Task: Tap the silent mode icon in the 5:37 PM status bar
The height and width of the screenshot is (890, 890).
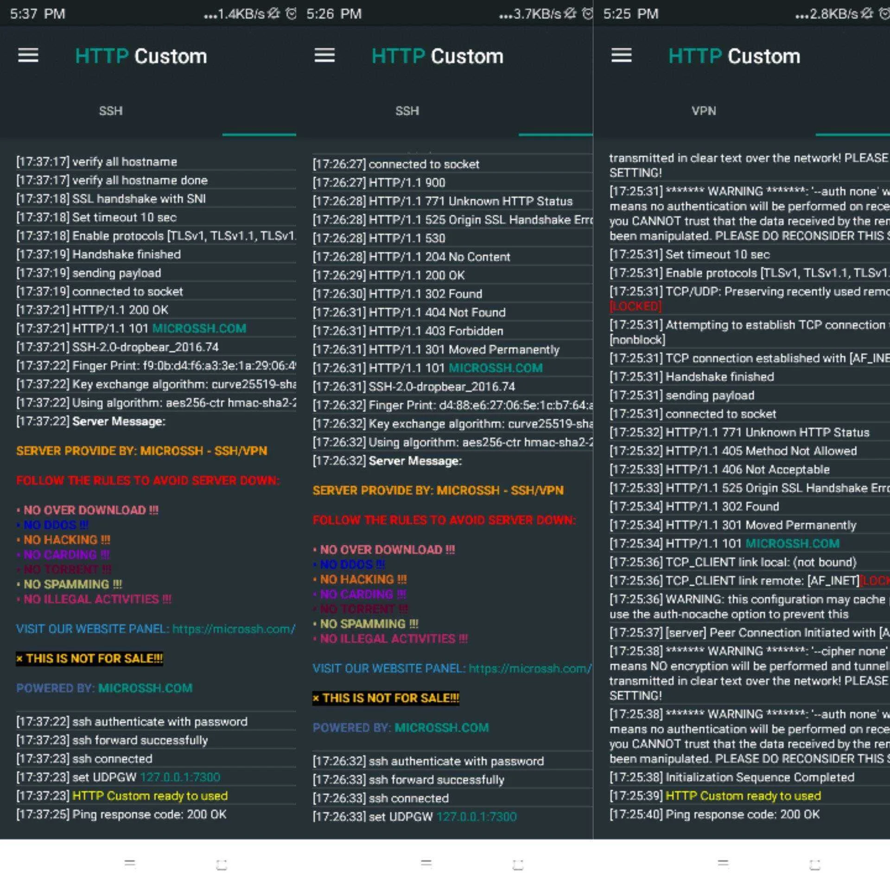Action: tap(273, 13)
